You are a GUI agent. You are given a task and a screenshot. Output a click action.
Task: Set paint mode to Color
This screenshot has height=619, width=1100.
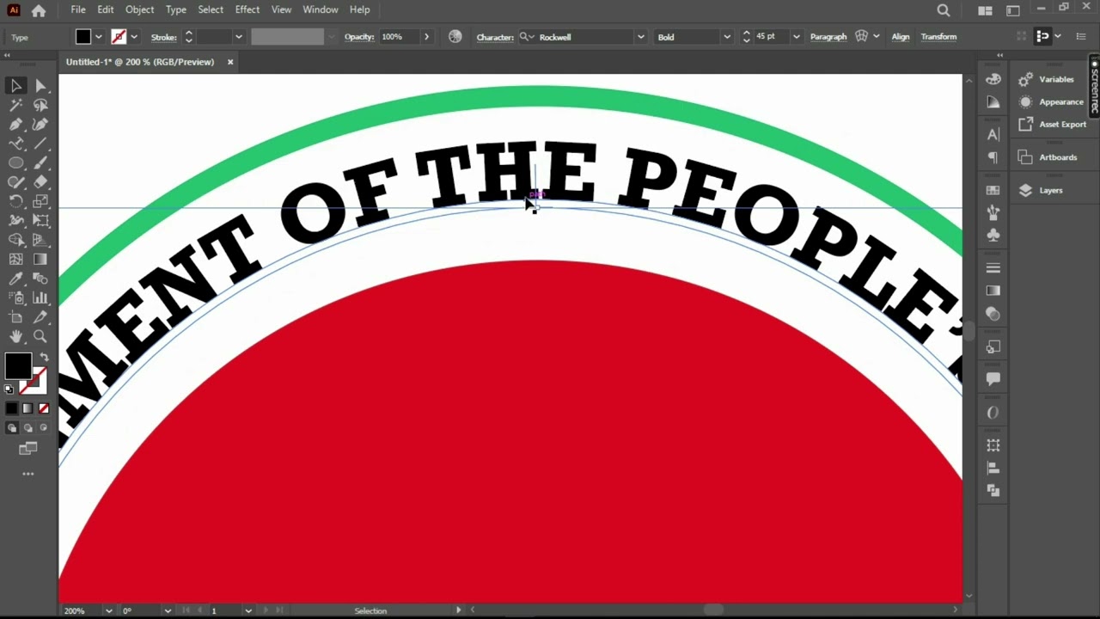(x=11, y=408)
